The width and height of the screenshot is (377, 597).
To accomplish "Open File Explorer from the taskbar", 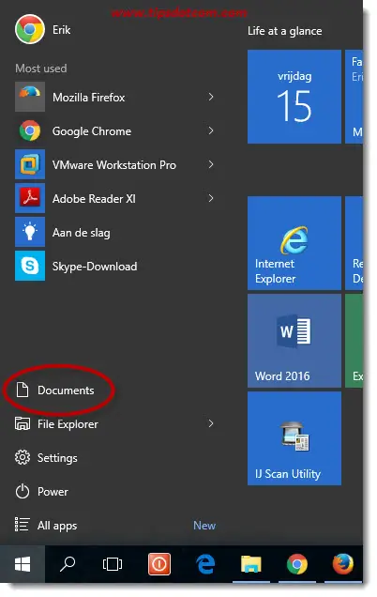I will (x=251, y=564).
